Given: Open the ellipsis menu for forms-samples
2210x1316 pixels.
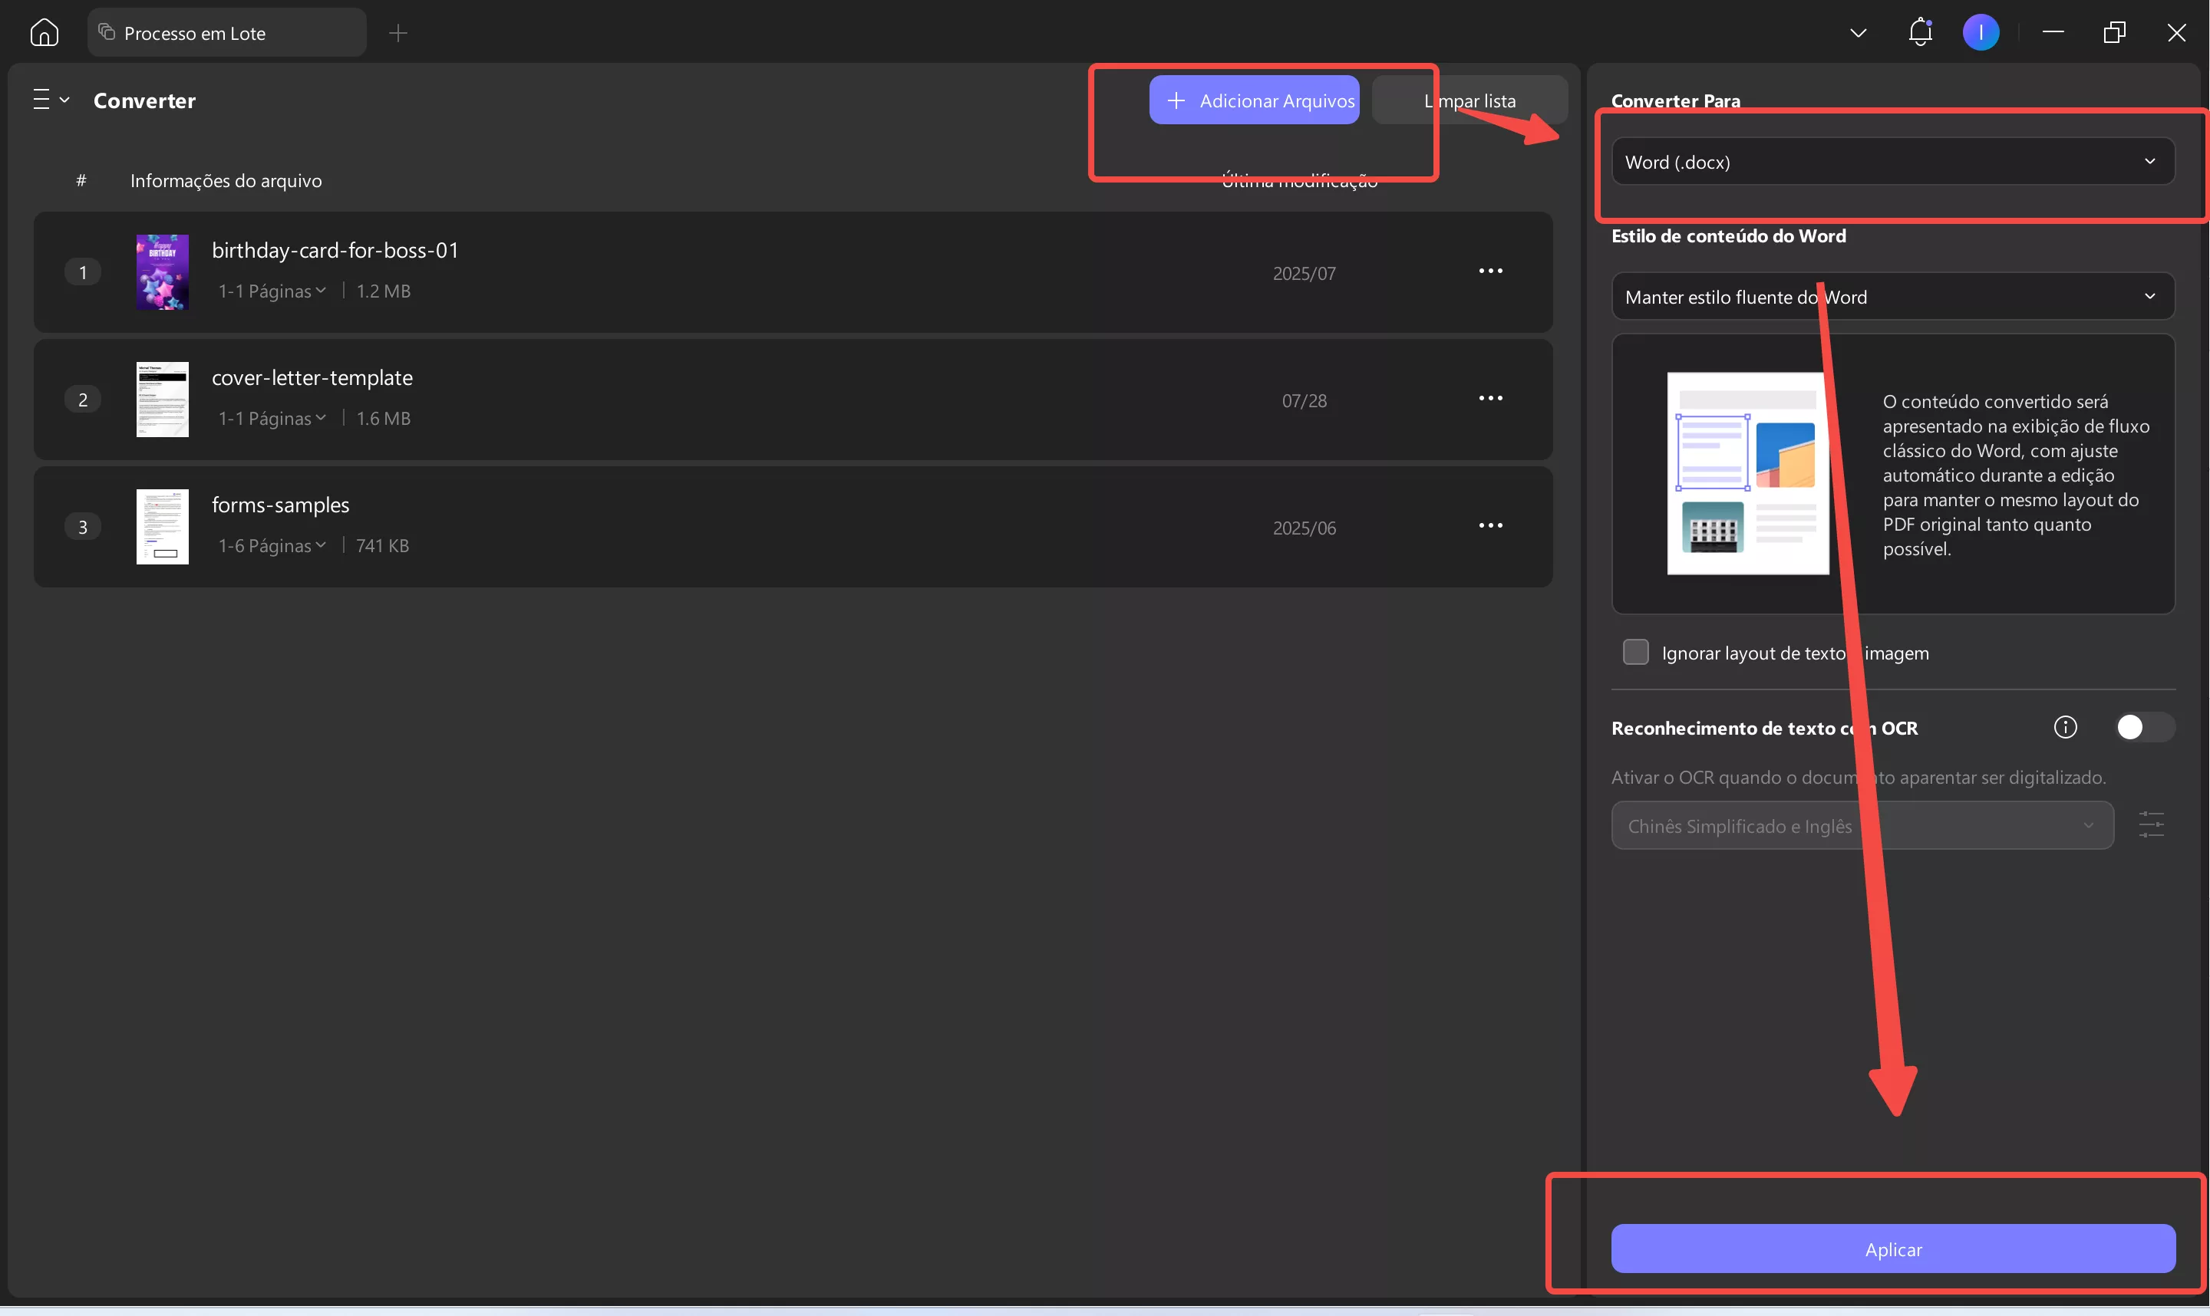Looking at the screenshot, I should 1490,525.
